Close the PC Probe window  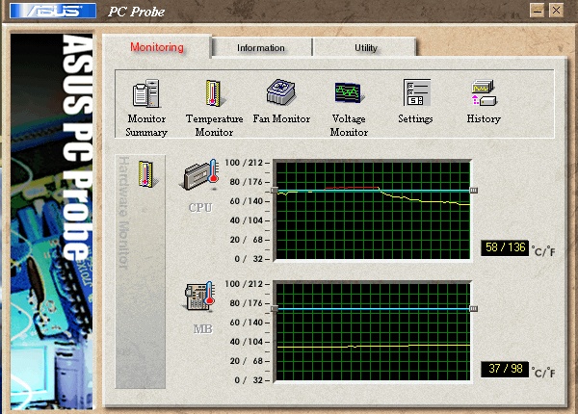point(556,11)
